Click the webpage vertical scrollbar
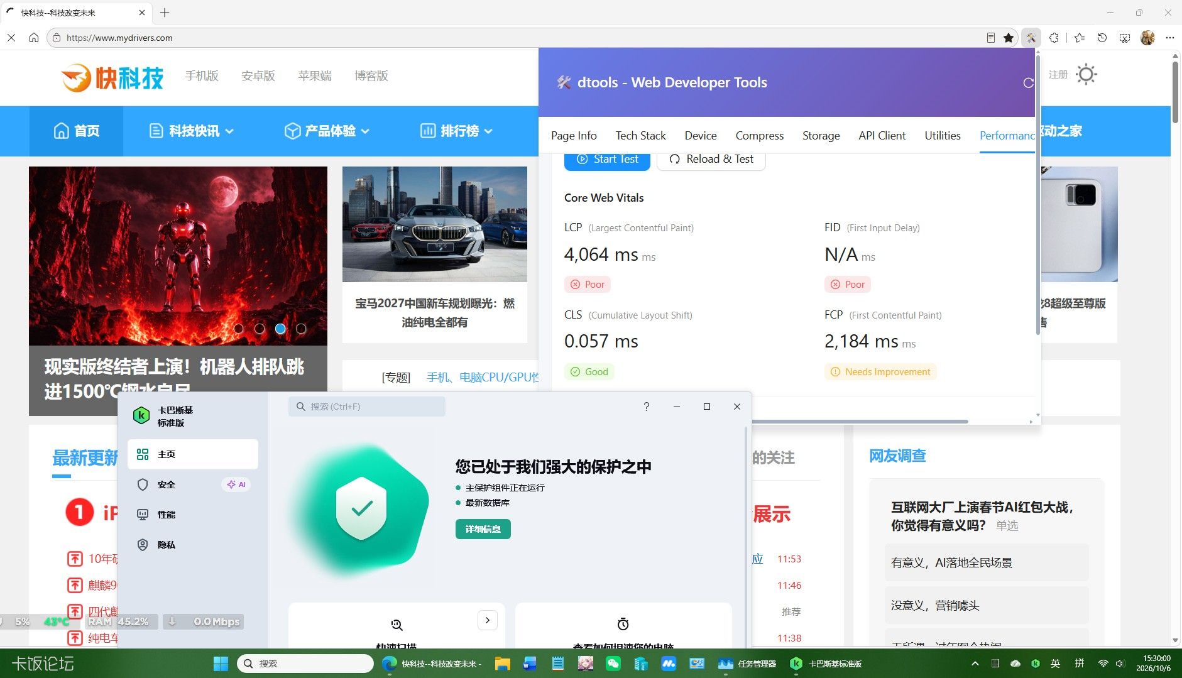 coord(1175,92)
